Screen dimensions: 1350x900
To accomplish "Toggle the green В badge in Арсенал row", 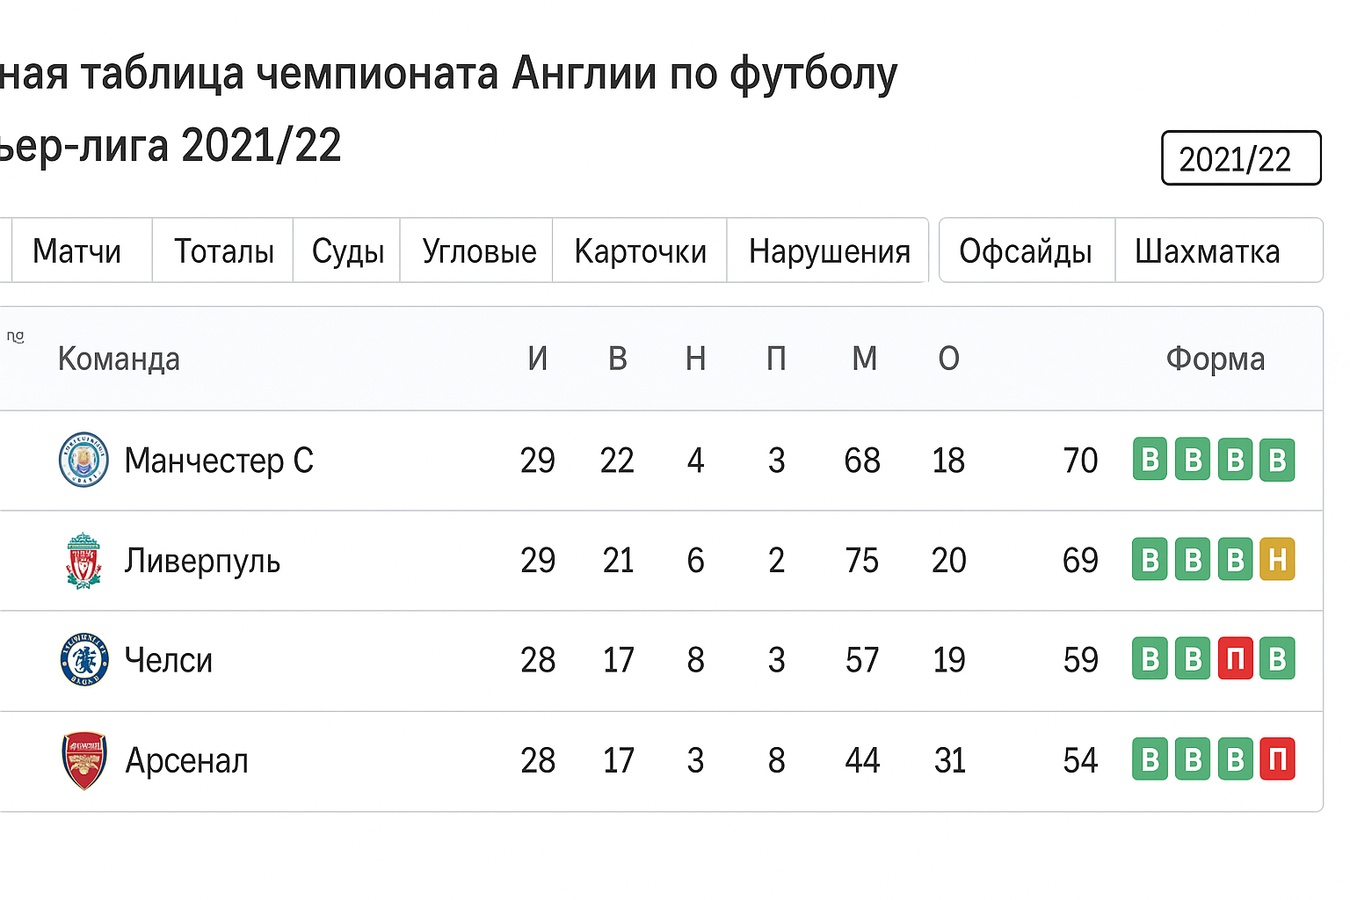I will (1150, 760).
